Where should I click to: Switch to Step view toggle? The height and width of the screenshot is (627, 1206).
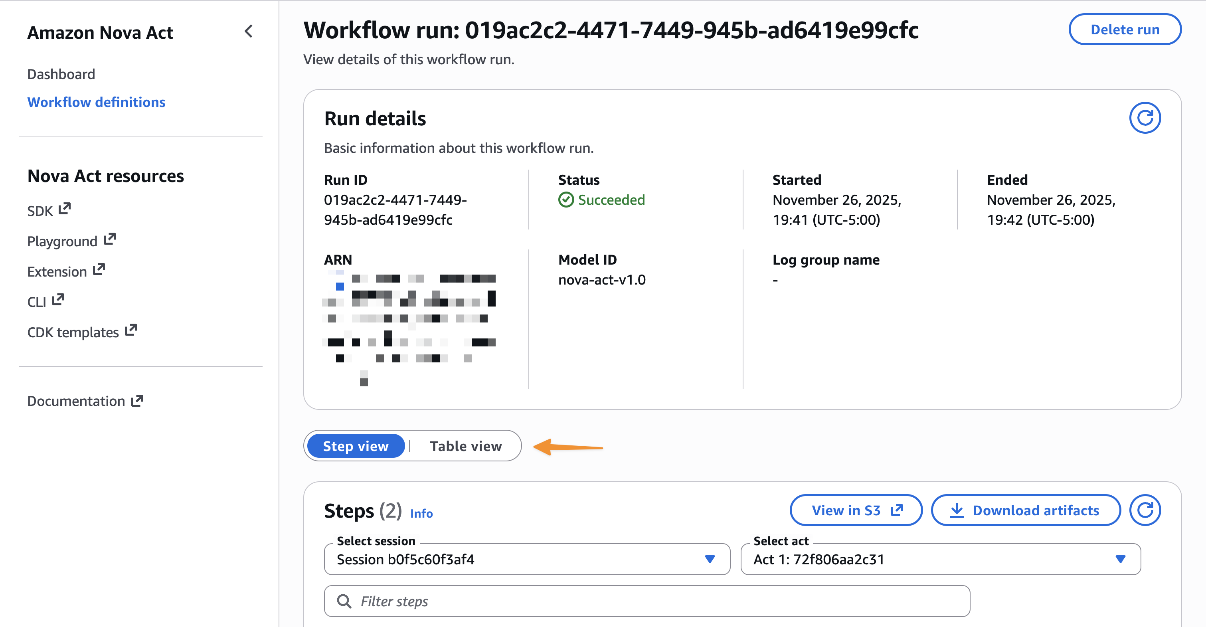355,446
